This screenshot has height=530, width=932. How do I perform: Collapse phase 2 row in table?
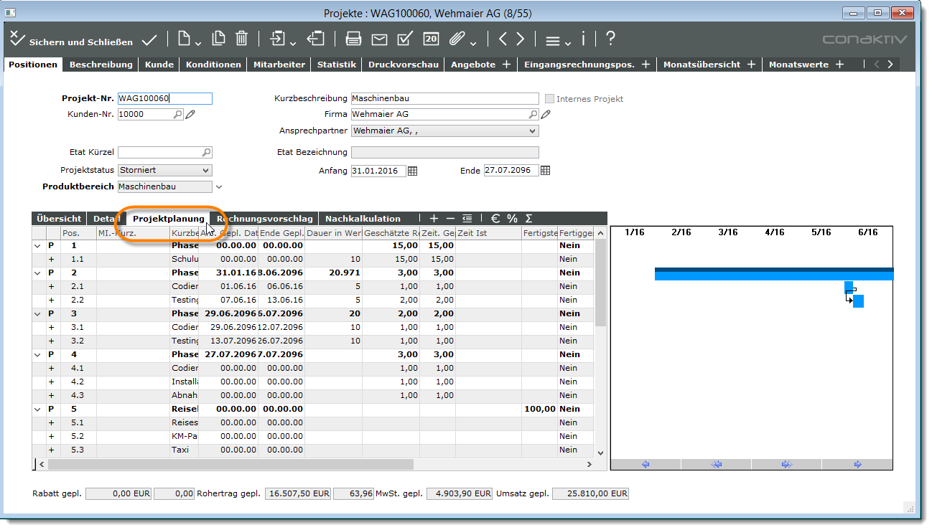point(37,273)
